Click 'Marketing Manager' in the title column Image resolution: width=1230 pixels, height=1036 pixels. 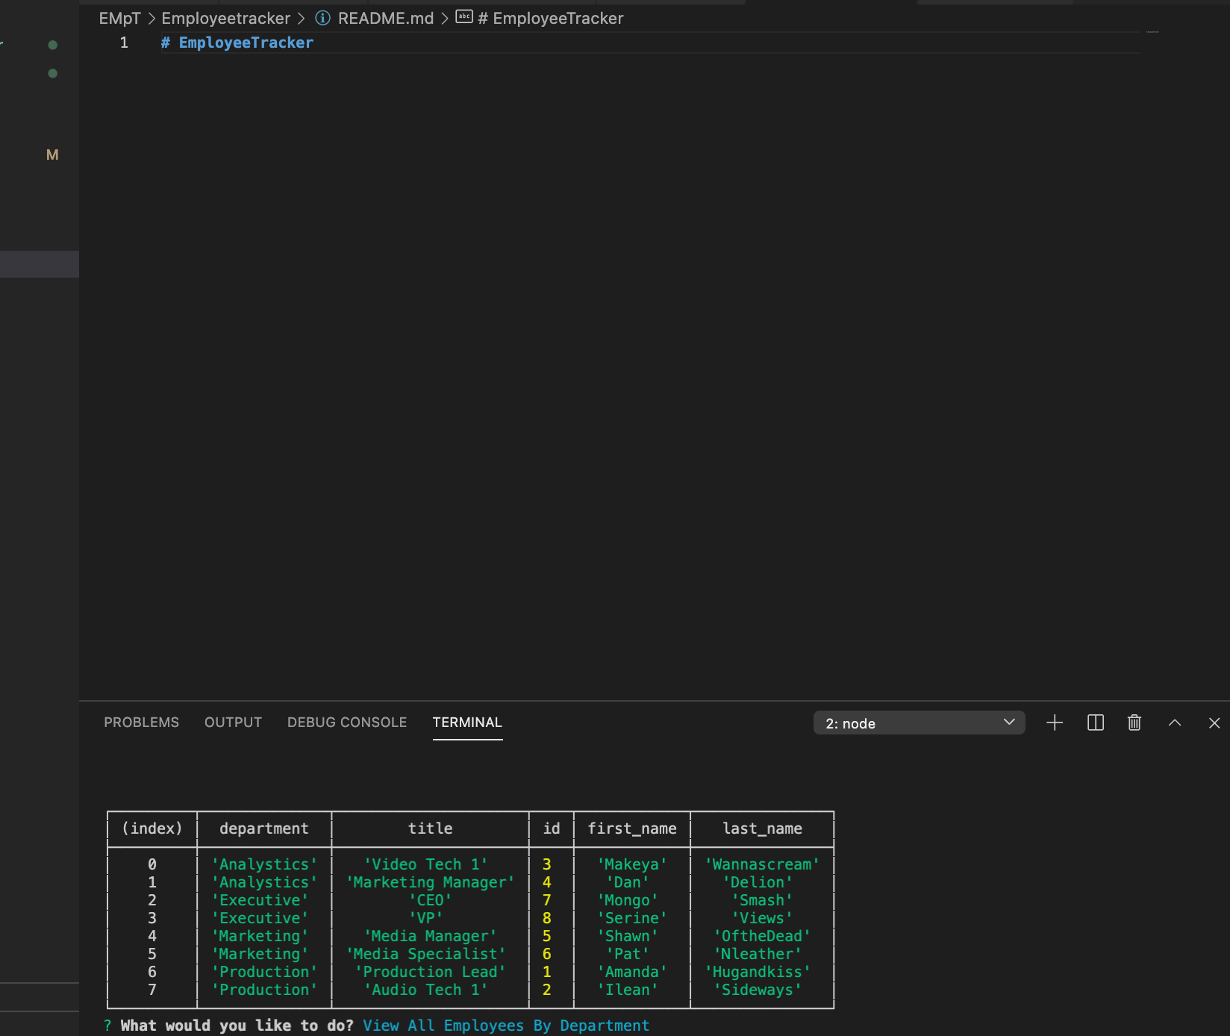[x=431, y=882]
